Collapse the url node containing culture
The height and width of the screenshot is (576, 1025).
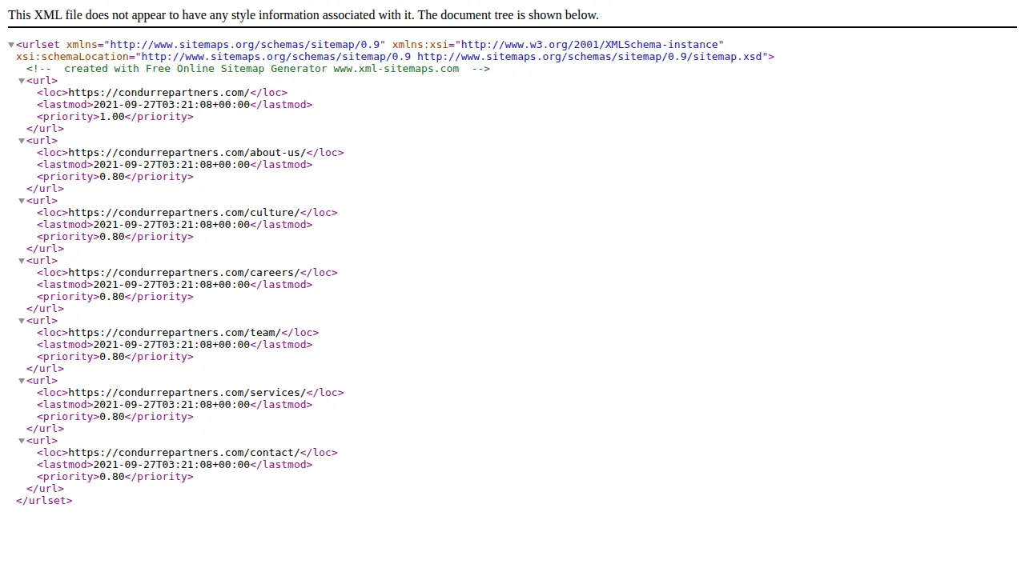pos(22,201)
